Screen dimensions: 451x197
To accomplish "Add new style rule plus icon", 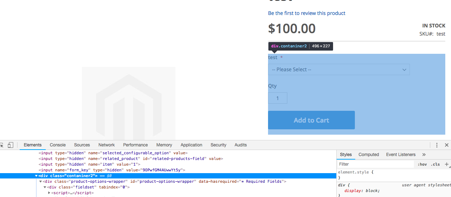I will (x=446, y=164).
